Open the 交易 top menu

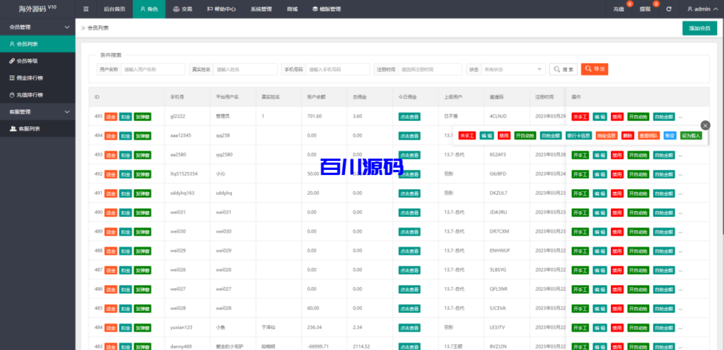[182, 9]
